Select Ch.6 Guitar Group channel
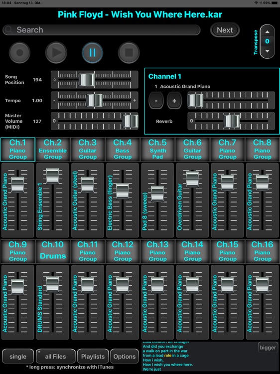Image resolution: width=280 pixels, height=374 pixels. click(192, 150)
